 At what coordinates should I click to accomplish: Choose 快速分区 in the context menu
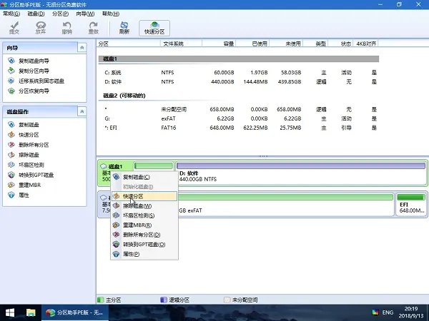[x=134, y=196]
